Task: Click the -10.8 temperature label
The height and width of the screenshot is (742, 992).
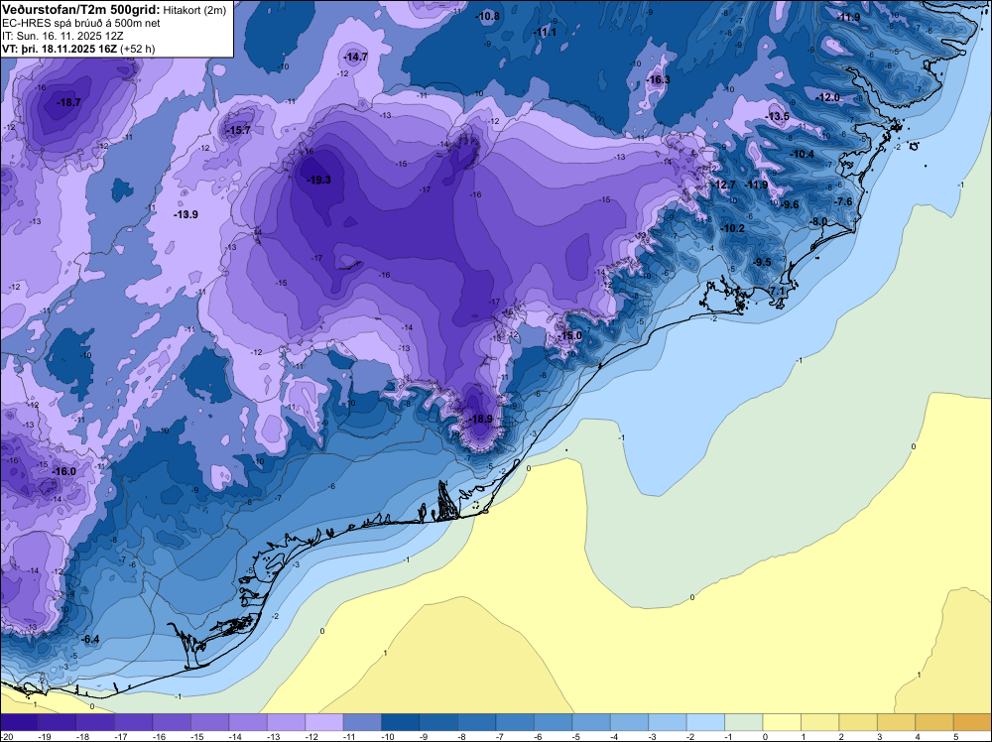Action: tap(488, 17)
